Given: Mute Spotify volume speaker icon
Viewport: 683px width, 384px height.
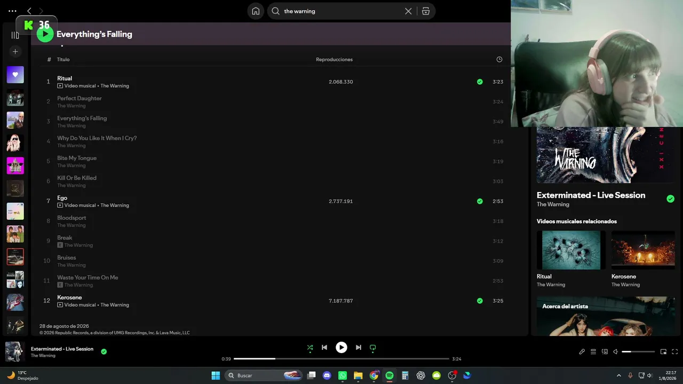Looking at the screenshot, I should [615, 352].
